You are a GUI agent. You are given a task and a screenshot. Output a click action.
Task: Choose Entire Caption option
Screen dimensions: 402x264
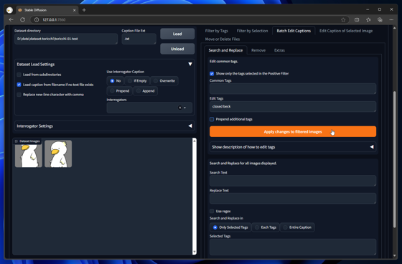pos(297,227)
